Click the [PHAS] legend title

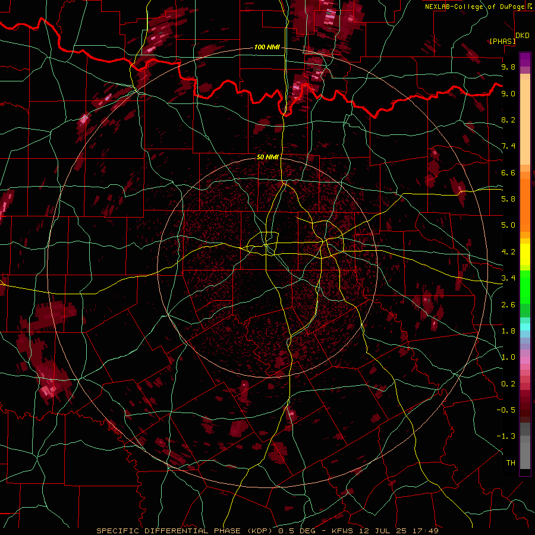tap(502, 41)
